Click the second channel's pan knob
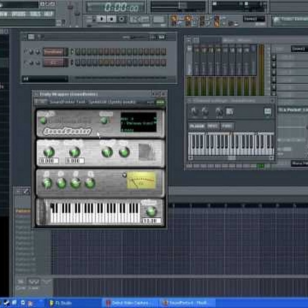Image resolution: width=308 pixels, height=308 pixels. (31, 63)
